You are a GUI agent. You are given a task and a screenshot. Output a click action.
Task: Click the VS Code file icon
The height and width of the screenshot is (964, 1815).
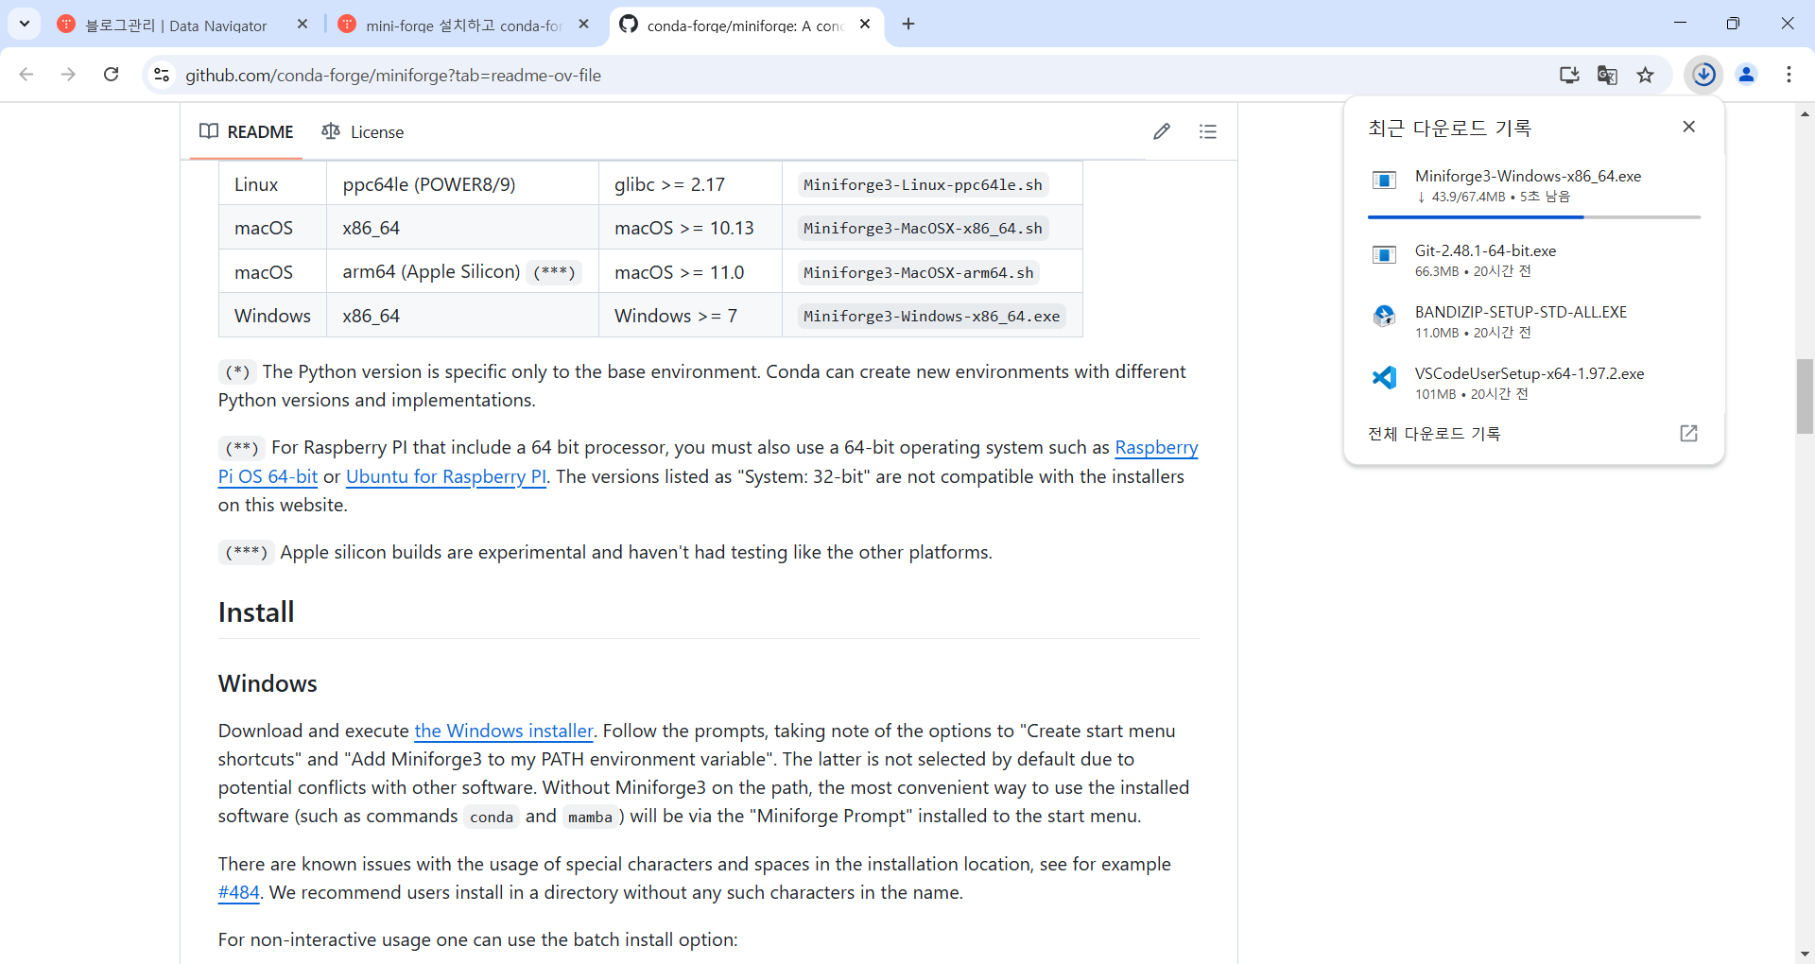click(x=1384, y=378)
